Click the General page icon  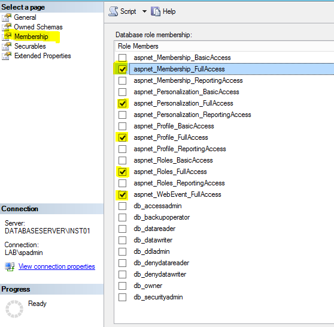tap(7, 17)
